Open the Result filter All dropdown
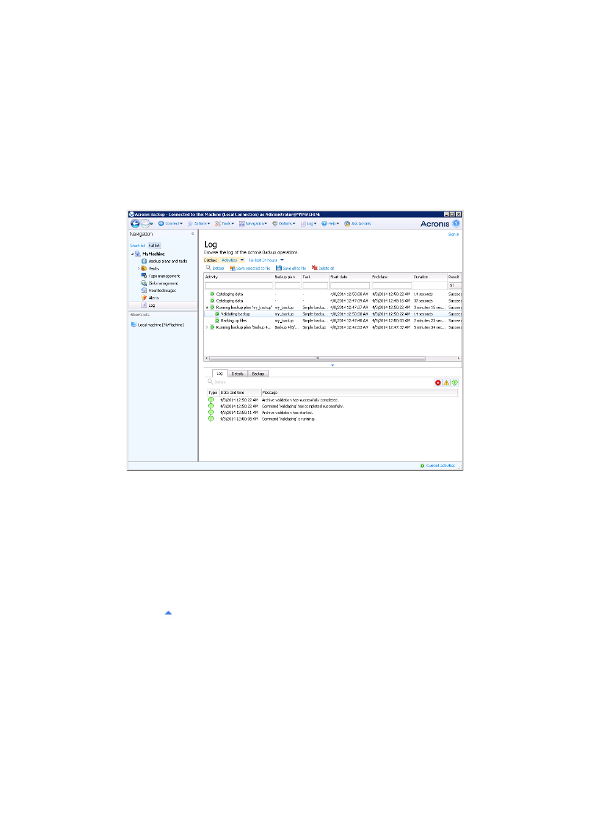 tap(455, 286)
